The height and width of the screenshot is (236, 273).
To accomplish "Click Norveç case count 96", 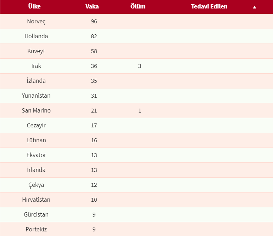I will pos(94,22).
